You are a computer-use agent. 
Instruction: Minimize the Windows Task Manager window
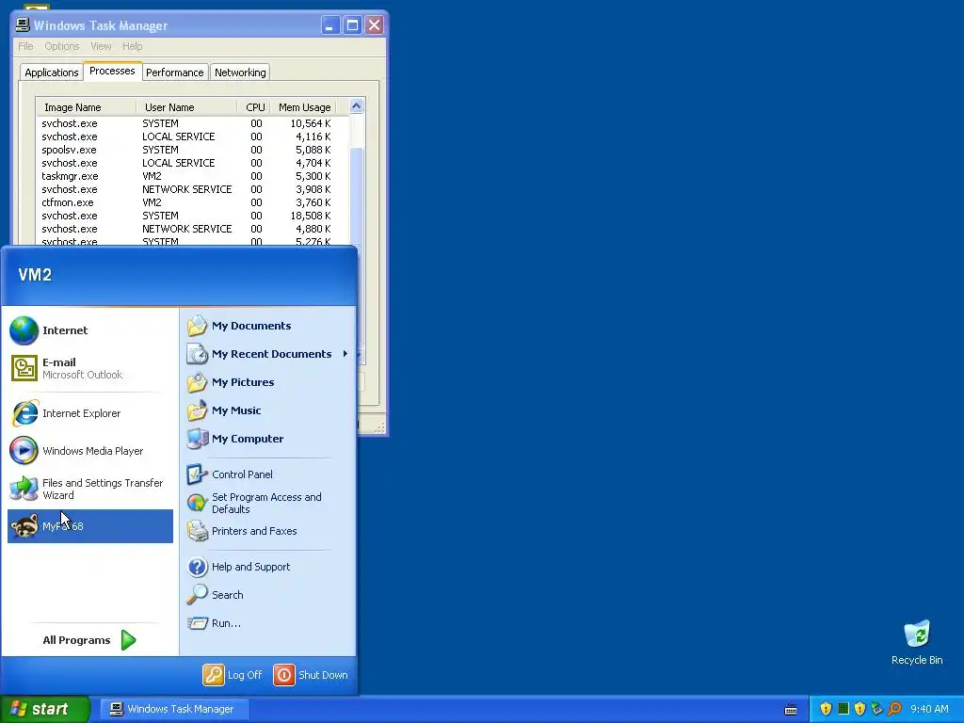(x=330, y=25)
